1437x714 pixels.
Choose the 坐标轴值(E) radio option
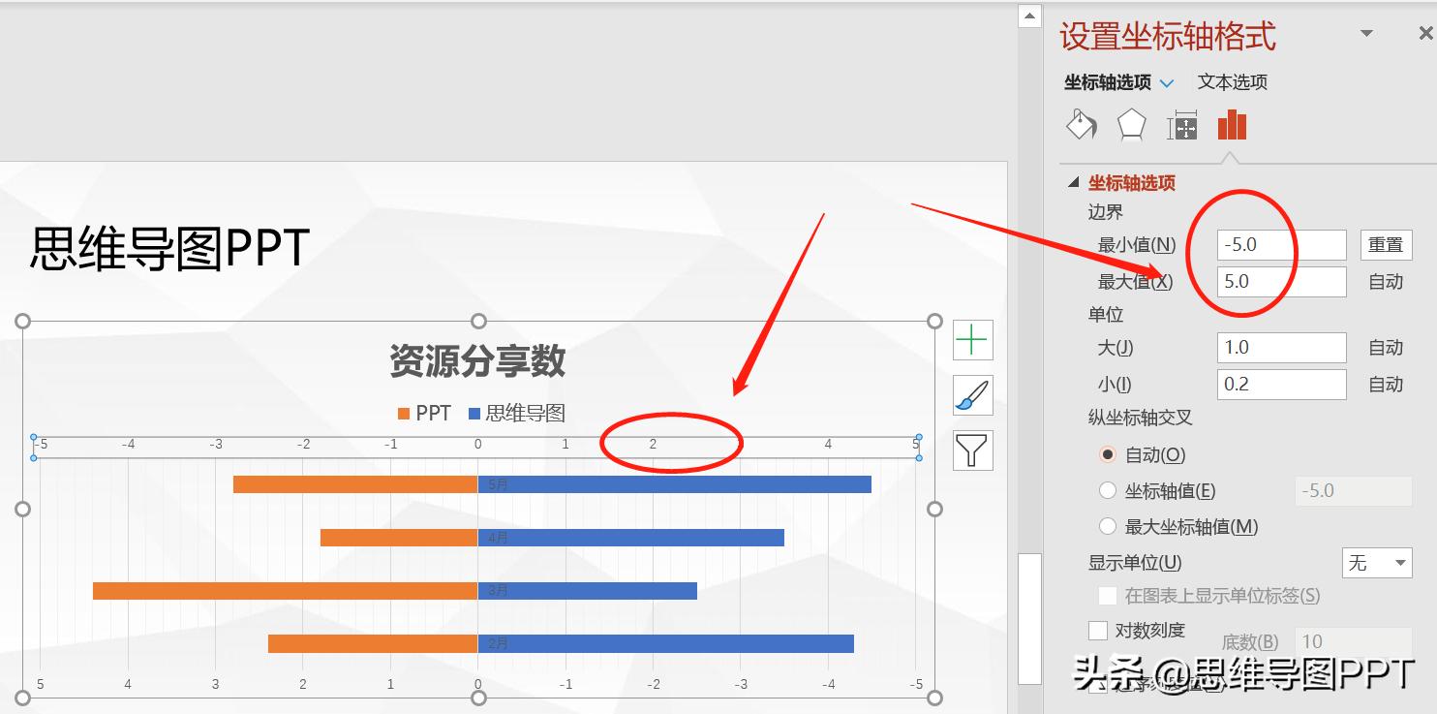pyautogui.click(x=1108, y=490)
